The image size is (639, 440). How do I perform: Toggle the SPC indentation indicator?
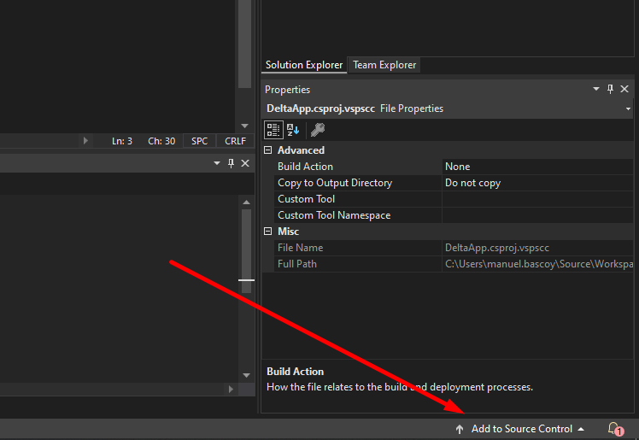click(x=199, y=141)
